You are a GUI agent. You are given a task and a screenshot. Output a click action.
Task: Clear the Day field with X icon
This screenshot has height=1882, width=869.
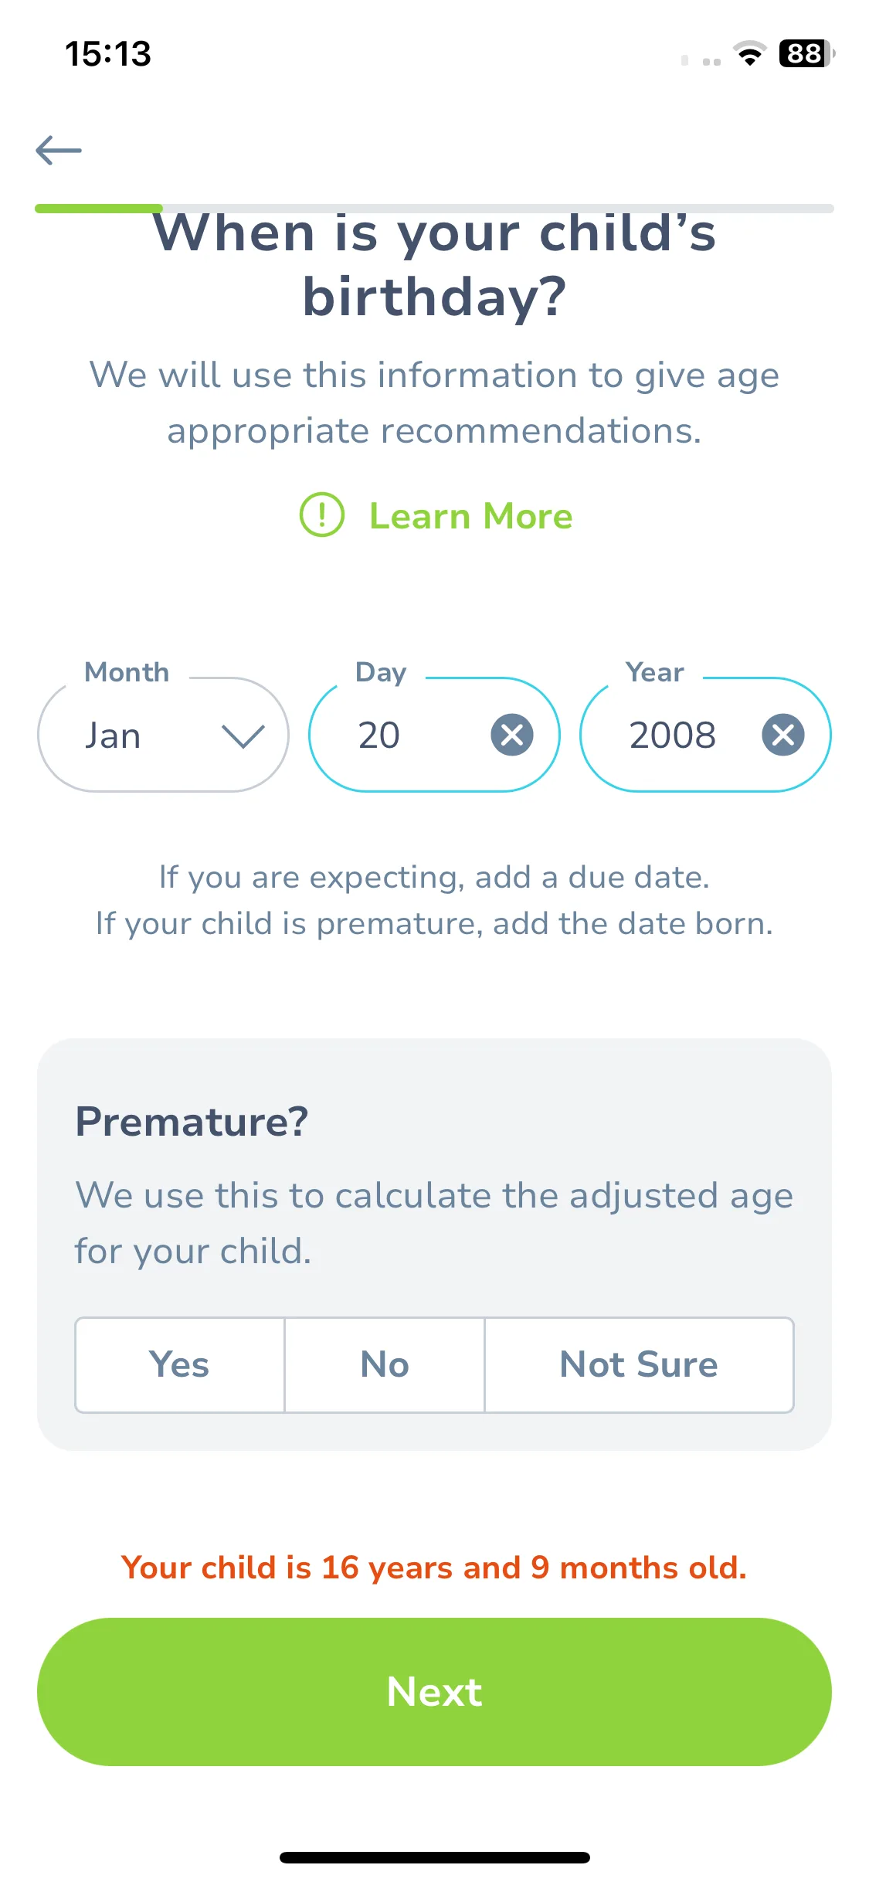(x=512, y=735)
